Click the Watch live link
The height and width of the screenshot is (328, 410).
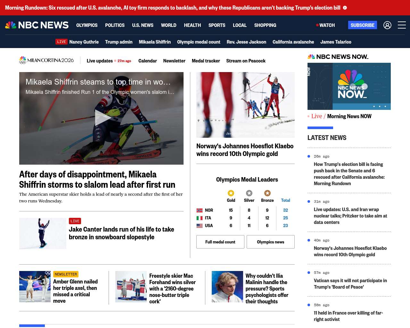pyautogui.click(x=325, y=25)
